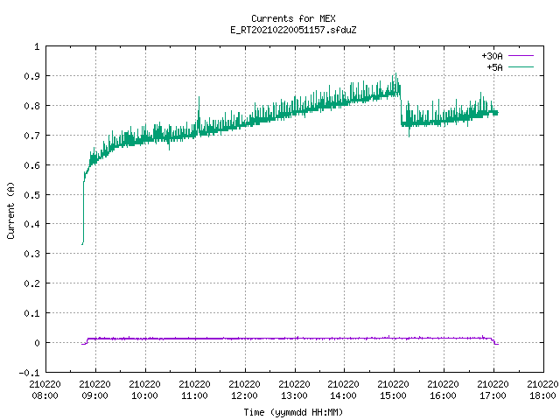Click the 'Time (yymmdd HH:MM)' x-axis label
This screenshot has height=420, width=560.
pyautogui.click(x=293, y=412)
